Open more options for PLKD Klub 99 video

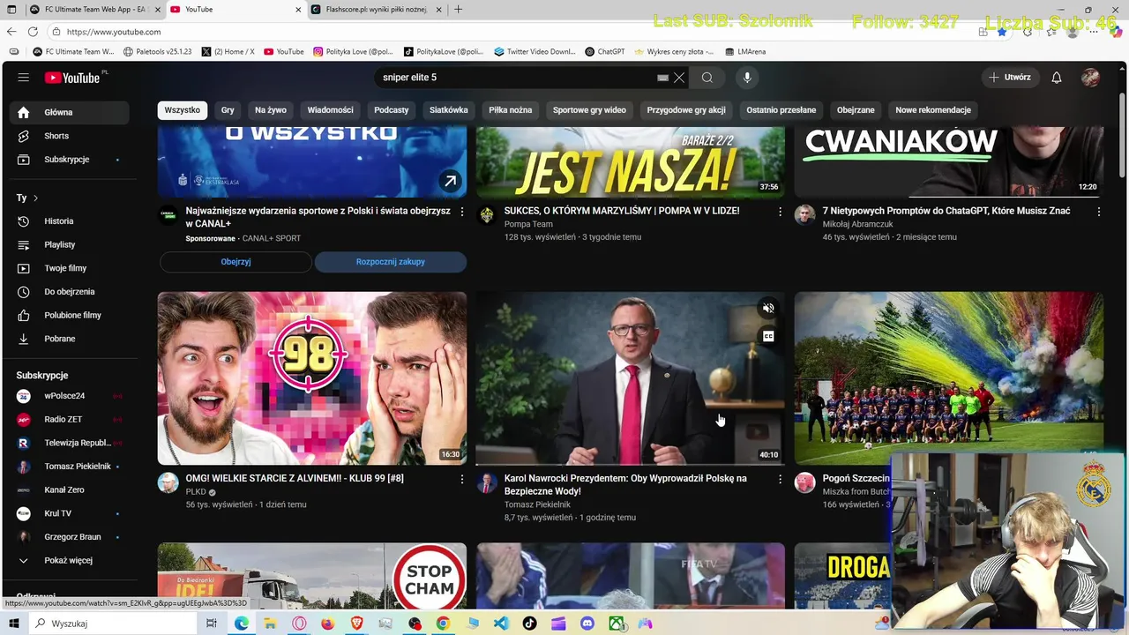pos(461,479)
